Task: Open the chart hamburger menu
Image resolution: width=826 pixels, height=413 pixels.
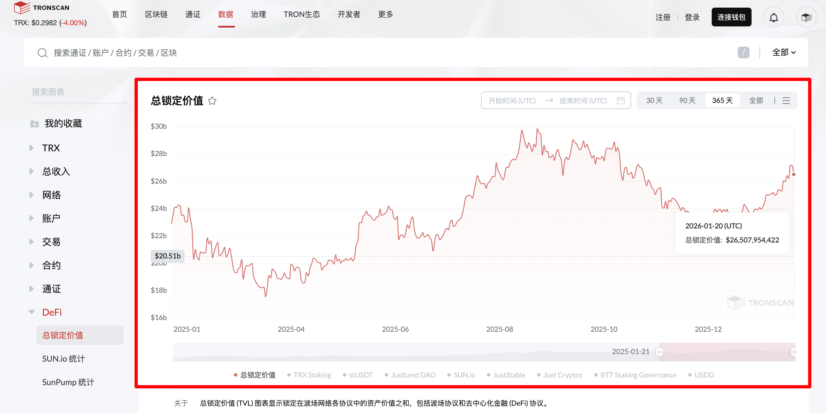Action: [786, 100]
